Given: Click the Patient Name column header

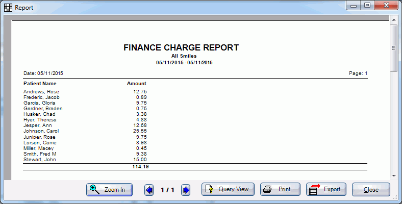Looking at the screenshot, I should (40, 84).
